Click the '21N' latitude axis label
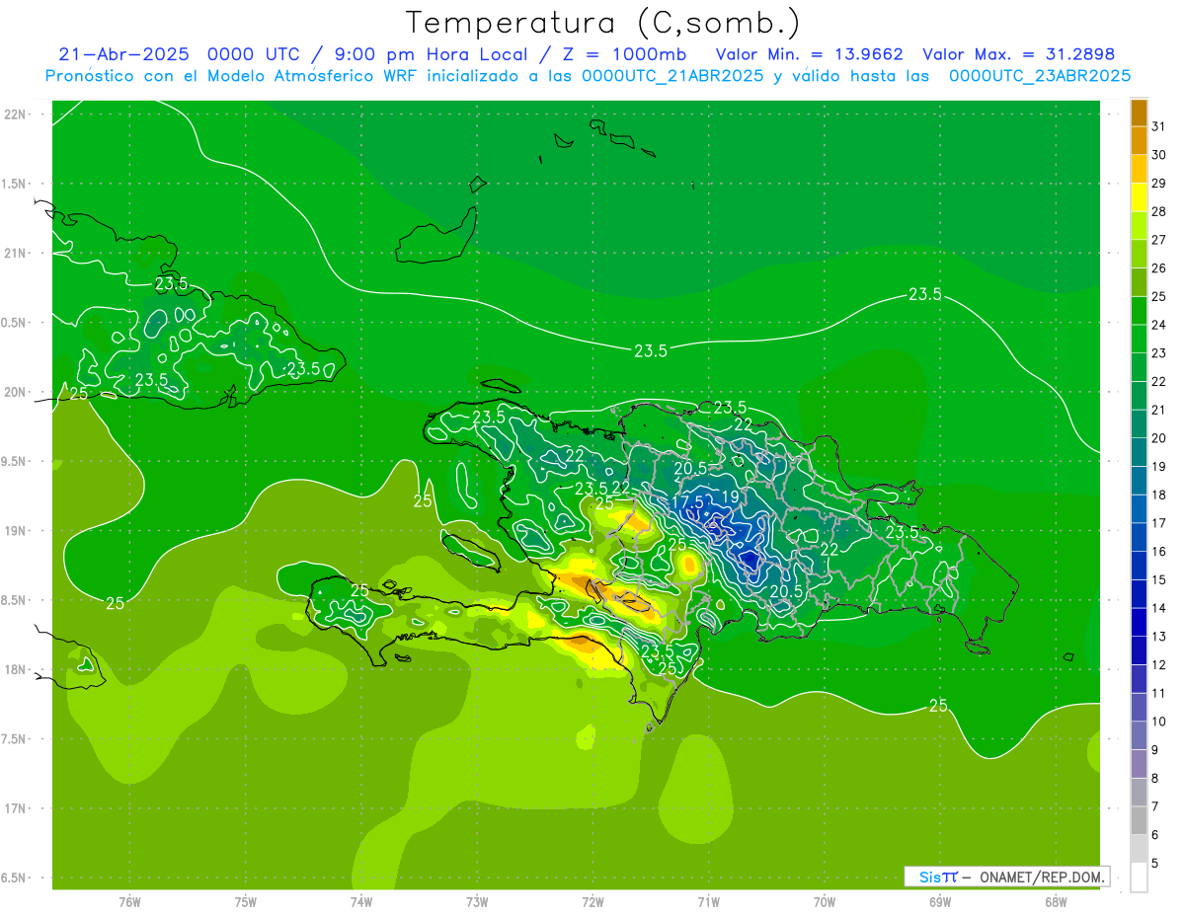 coord(16,253)
